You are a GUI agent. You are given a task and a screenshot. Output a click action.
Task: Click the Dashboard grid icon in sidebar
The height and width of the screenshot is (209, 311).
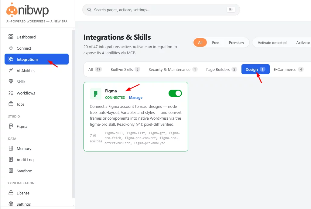click(x=11, y=37)
